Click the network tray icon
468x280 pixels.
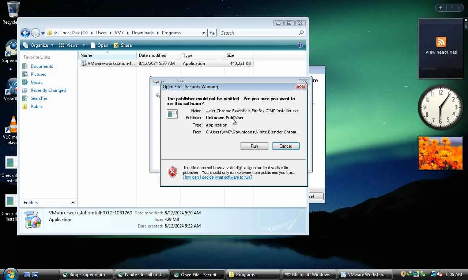tap(433, 274)
